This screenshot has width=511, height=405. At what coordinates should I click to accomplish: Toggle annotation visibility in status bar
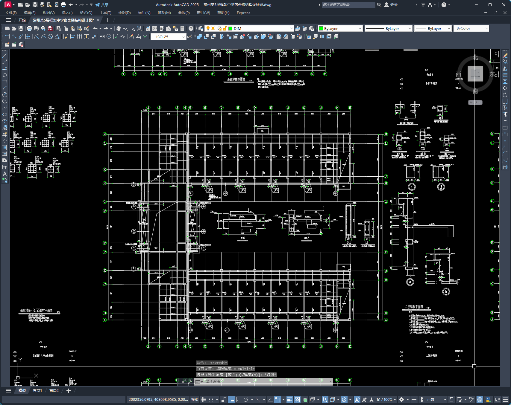click(357, 400)
